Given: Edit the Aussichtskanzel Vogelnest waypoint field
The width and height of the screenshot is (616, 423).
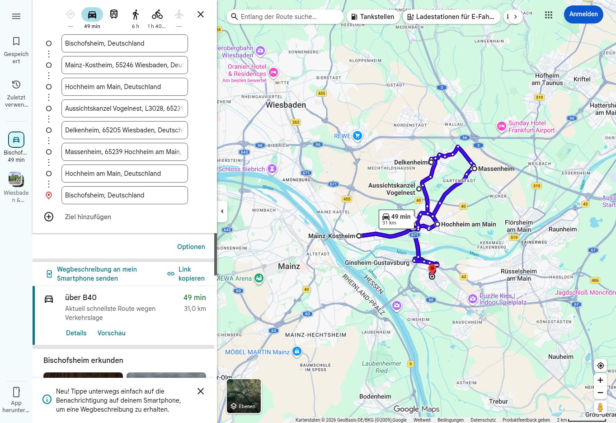Looking at the screenshot, I should point(125,108).
